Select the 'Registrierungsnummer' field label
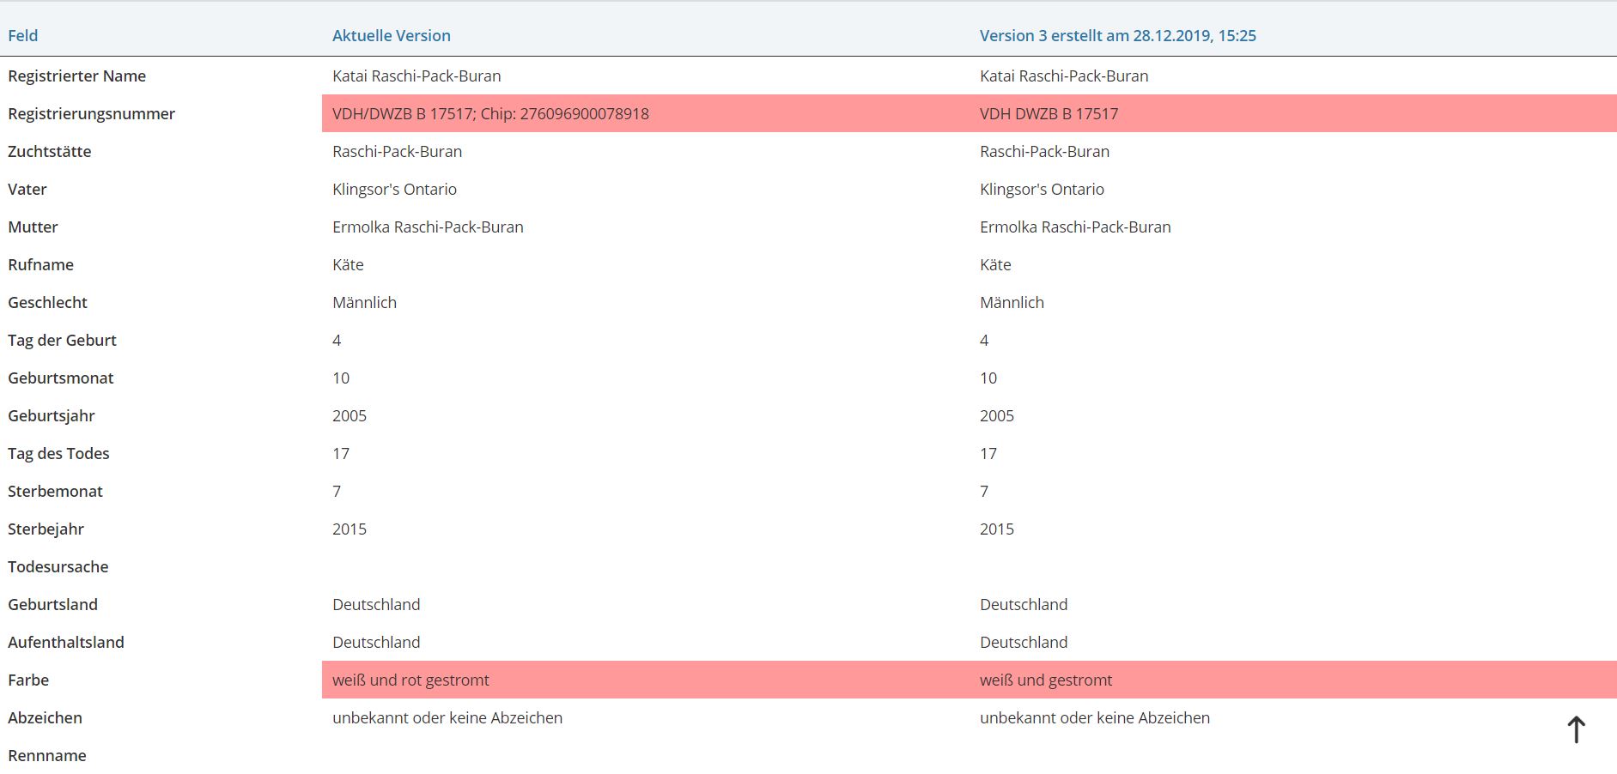This screenshot has width=1617, height=774. pyautogui.click(x=92, y=113)
